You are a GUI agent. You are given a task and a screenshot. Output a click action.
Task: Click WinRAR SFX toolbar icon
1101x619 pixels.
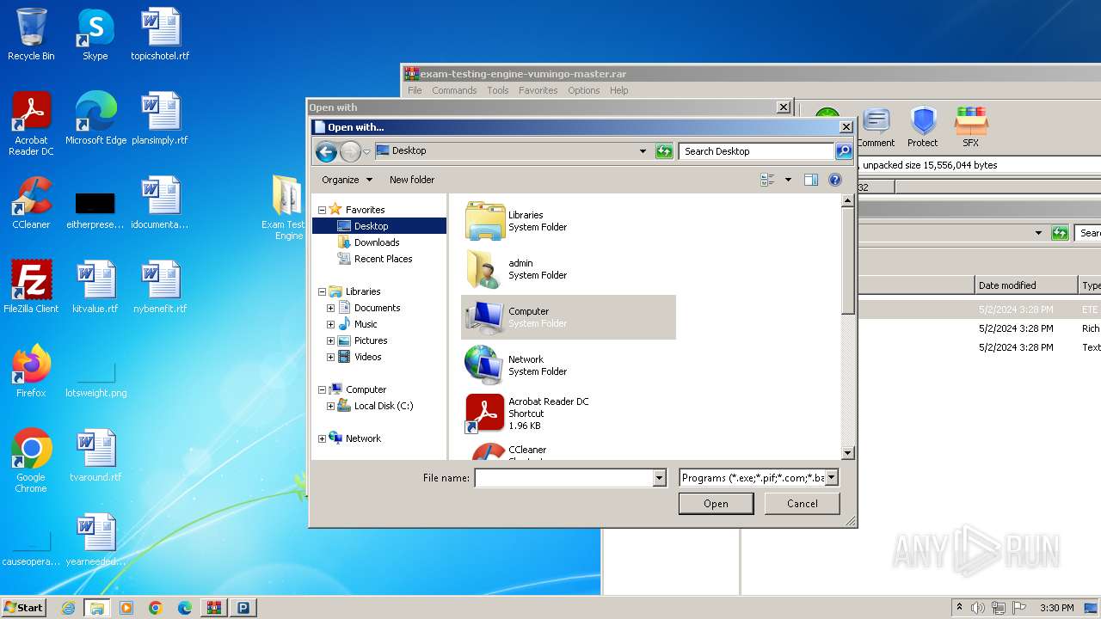(970, 127)
